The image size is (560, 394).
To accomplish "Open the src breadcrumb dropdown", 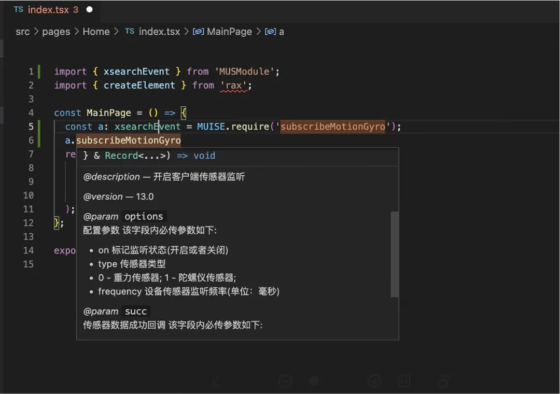I will pyautogui.click(x=22, y=32).
